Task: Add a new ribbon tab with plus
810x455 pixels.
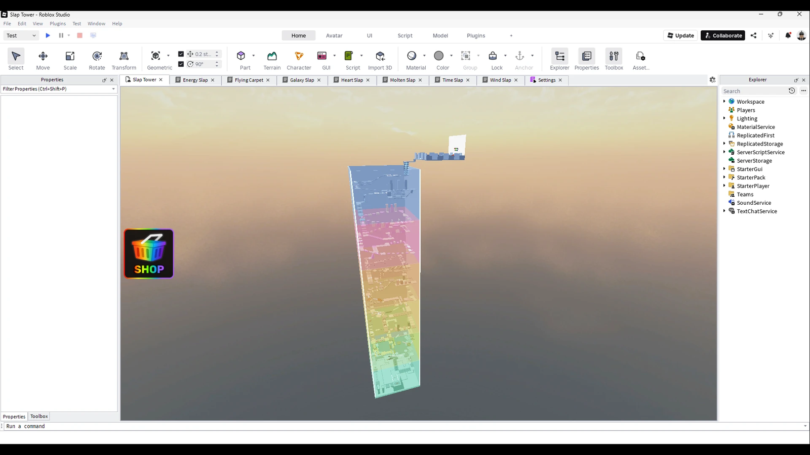Action: [511, 35]
